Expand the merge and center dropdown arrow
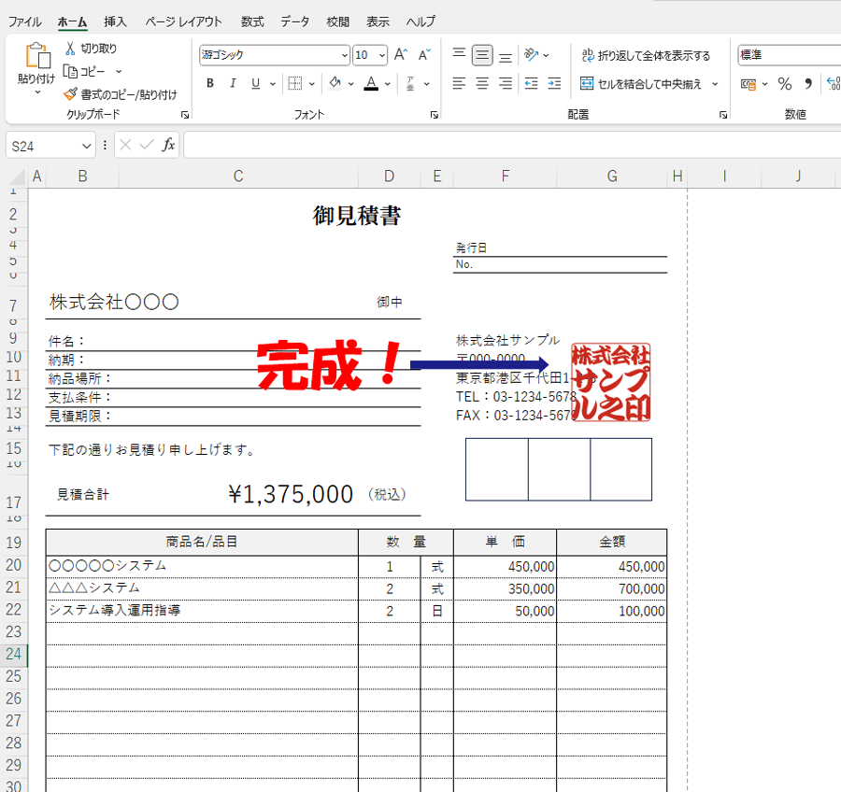The width and height of the screenshot is (841, 792). 716,84
